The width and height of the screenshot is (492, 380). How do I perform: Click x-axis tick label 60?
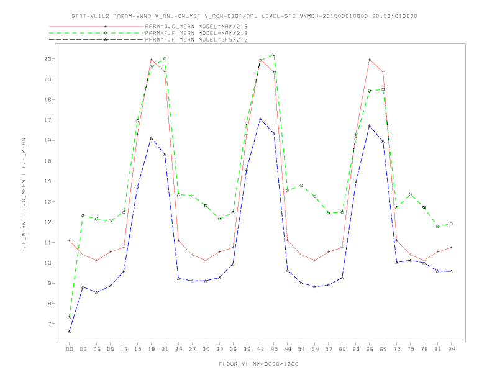342,349
